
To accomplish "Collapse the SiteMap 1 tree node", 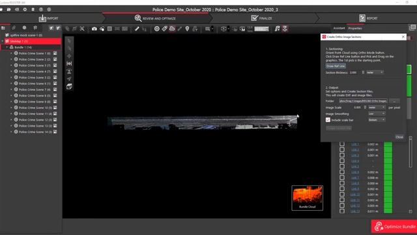I will coord(3,41).
